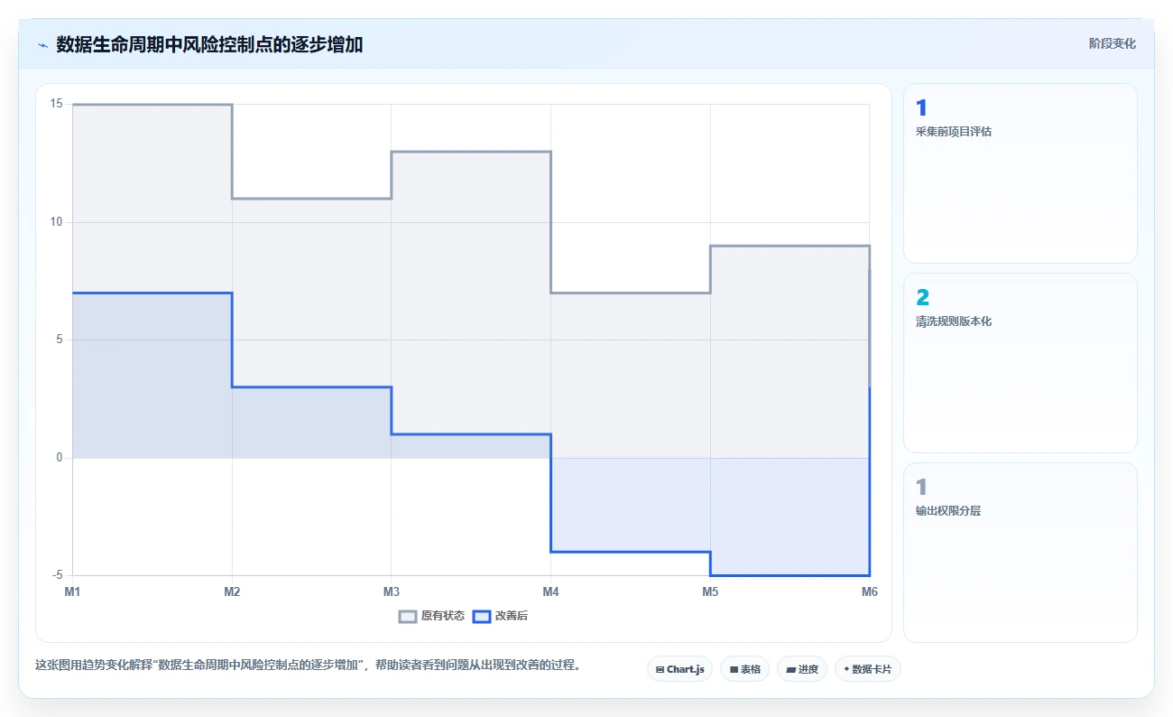This screenshot has height=717, width=1173.
Task: Click the 阶段变化 label in header
Action: pos(1113,43)
